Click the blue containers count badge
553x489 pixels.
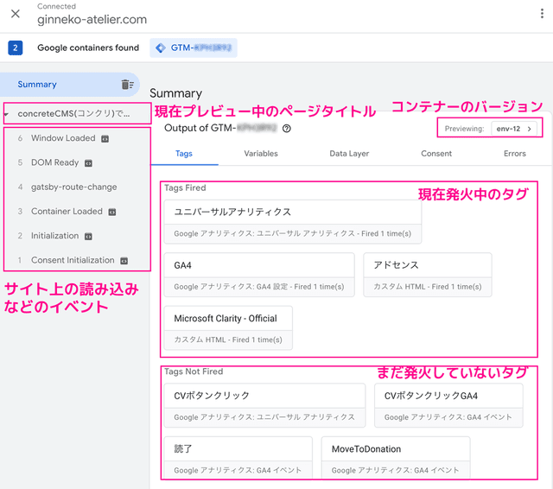(x=16, y=48)
